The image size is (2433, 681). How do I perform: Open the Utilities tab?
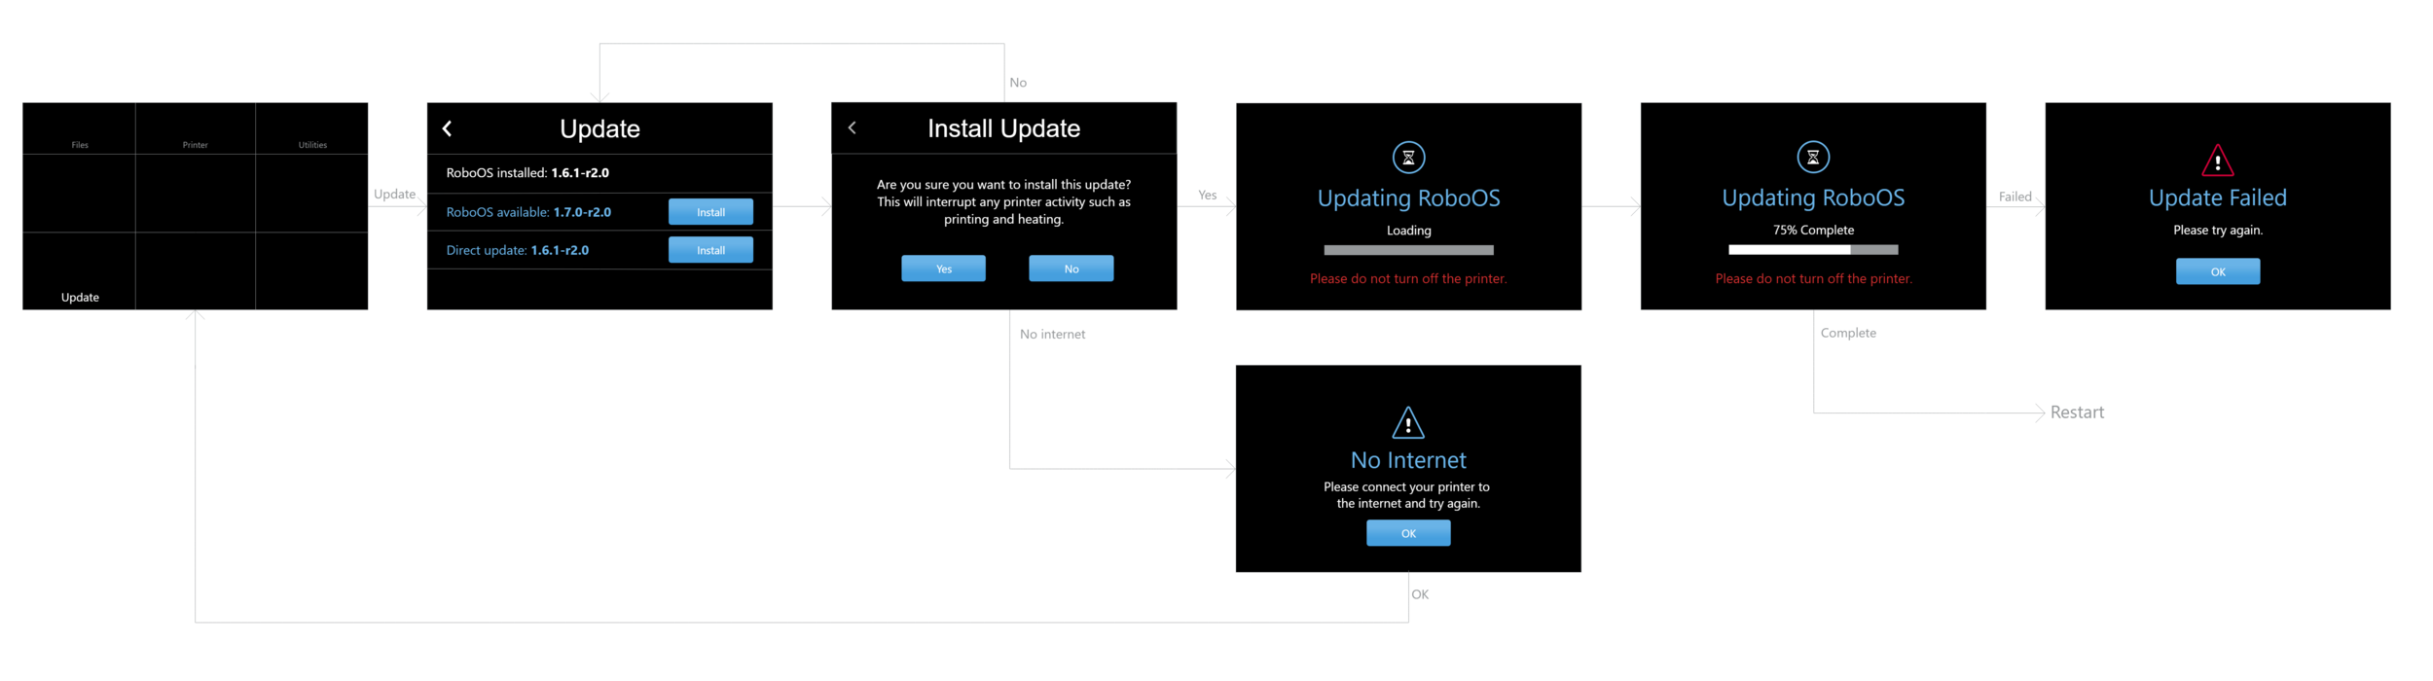pyautogui.click(x=312, y=145)
